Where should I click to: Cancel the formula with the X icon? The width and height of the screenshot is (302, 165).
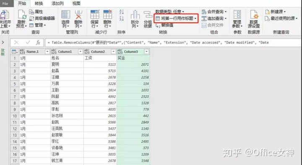point(16,42)
